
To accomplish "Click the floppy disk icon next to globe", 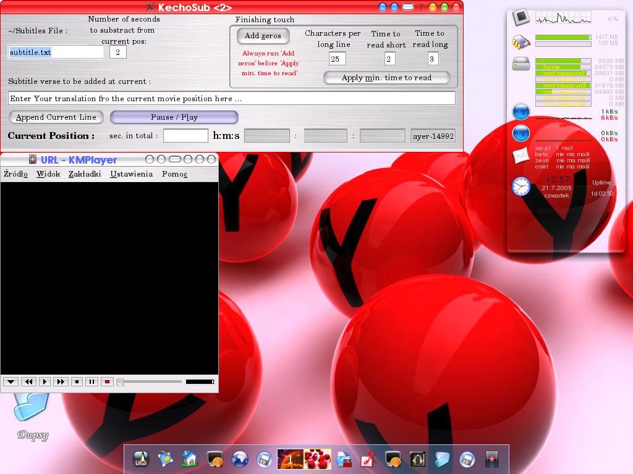I will 265,459.
